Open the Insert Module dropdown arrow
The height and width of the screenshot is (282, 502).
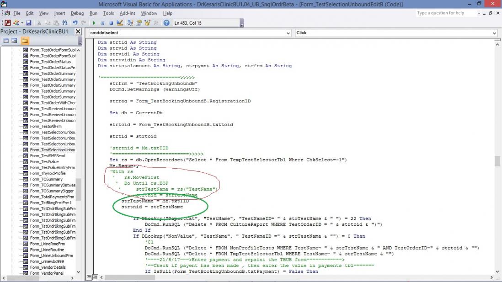tap(22, 23)
